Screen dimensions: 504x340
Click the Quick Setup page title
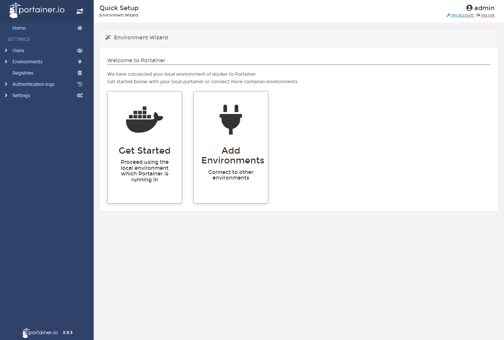point(119,8)
